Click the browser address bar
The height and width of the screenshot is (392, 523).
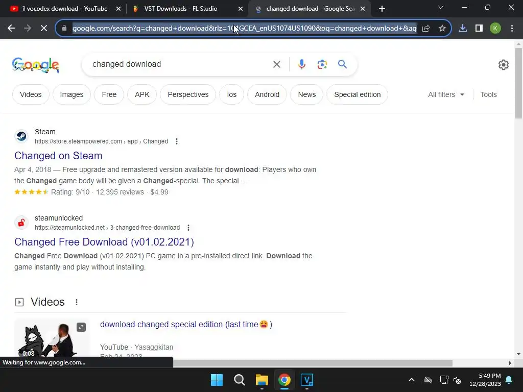pos(244,29)
